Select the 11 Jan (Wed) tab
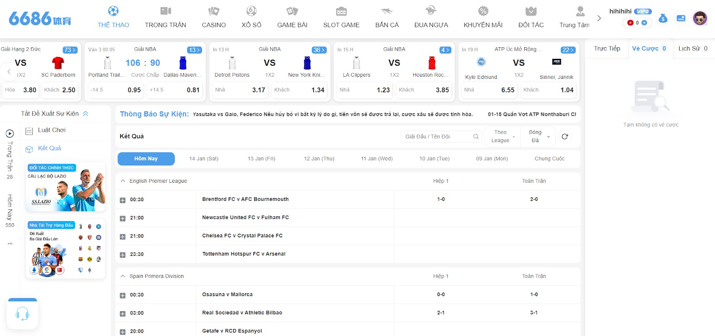Image resolution: width=715 pixels, height=336 pixels. pyautogui.click(x=377, y=159)
